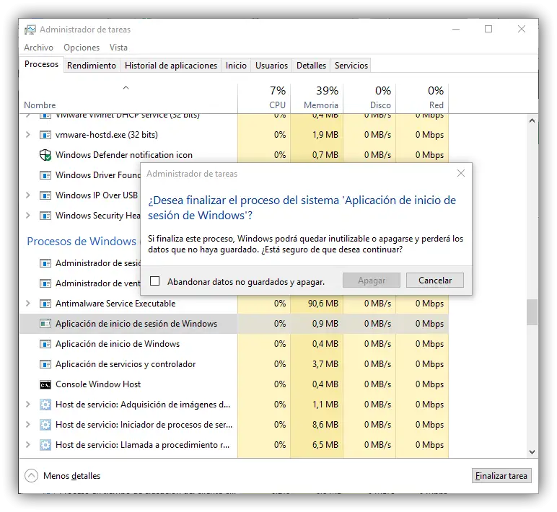
Task: Select Aplicación de servicios y controlador row
Action: pos(234,364)
